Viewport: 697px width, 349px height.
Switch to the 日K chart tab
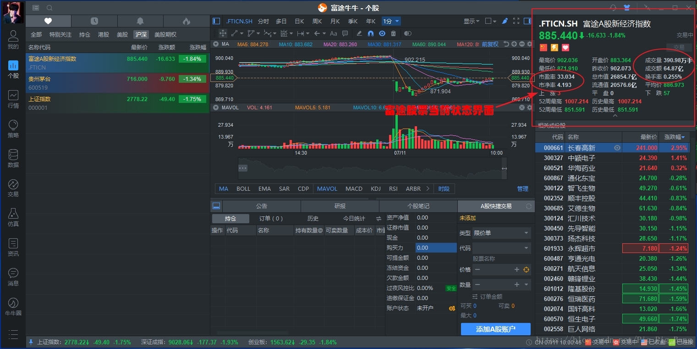tap(299, 21)
